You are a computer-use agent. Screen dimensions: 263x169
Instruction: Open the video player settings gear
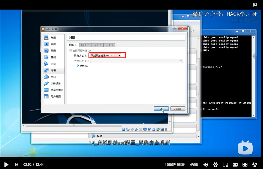tap(215, 165)
